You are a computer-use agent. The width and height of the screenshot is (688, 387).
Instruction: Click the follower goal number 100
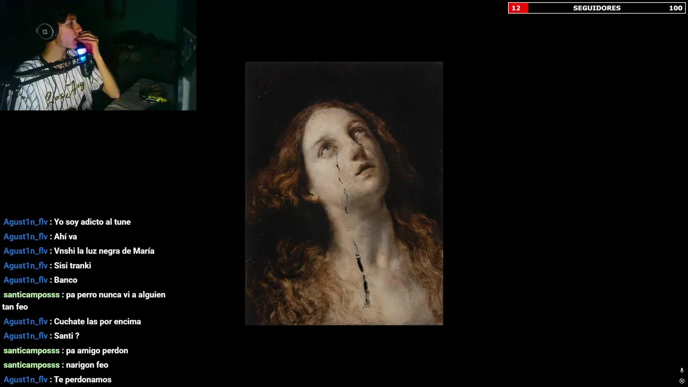point(676,8)
